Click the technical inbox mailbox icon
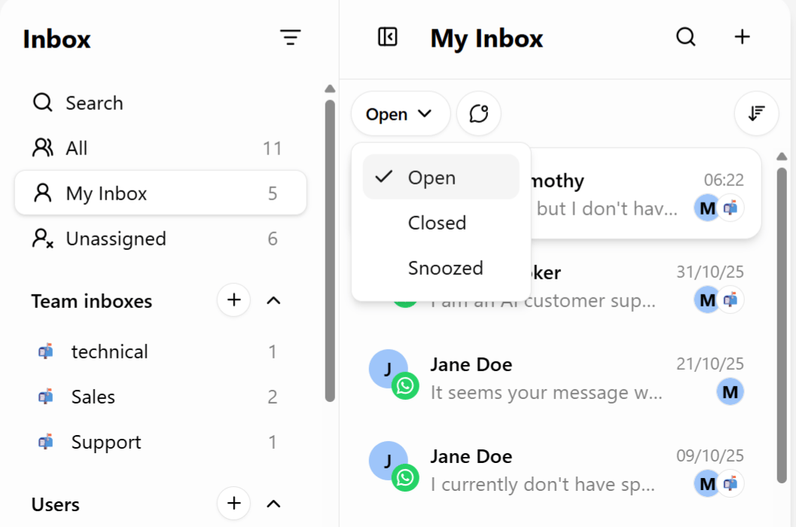 [x=46, y=352]
